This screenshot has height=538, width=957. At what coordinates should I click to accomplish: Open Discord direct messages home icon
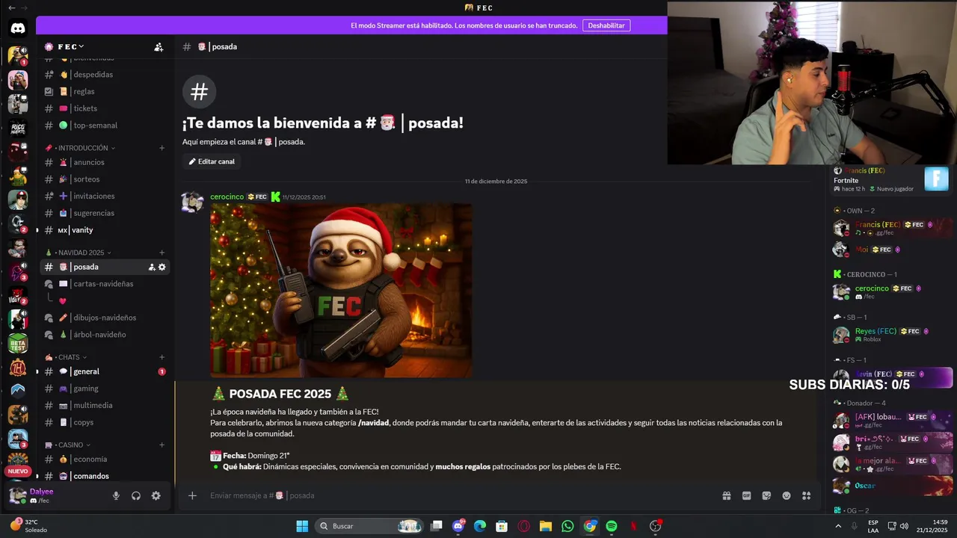[18, 28]
